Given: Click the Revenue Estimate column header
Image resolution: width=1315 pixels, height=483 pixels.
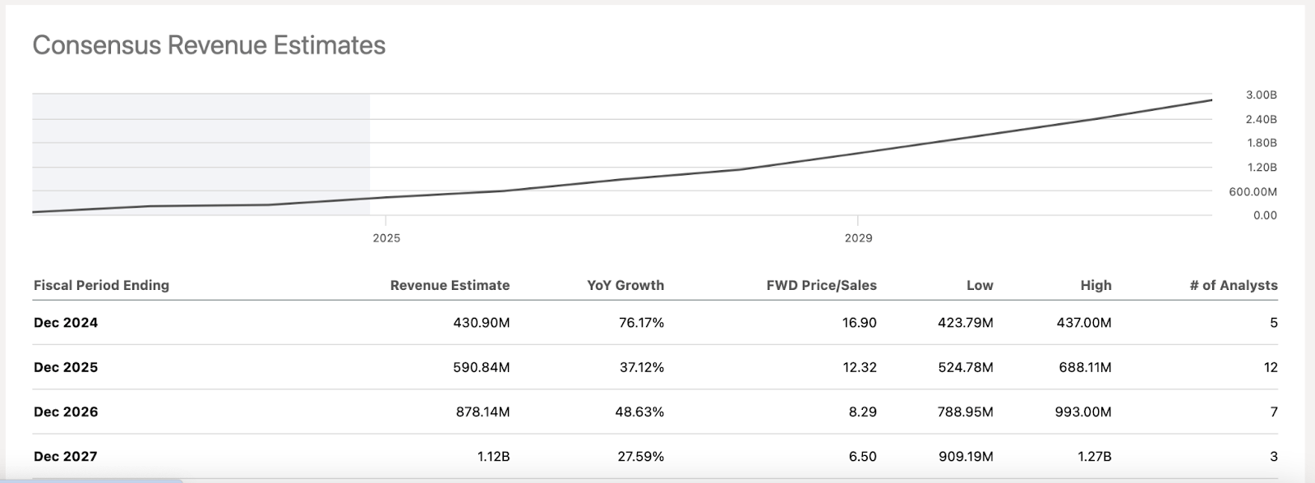Looking at the screenshot, I should click(450, 285).
